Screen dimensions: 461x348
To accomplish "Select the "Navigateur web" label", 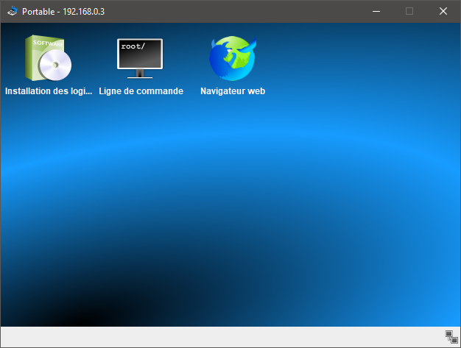I will click(233, 92).
